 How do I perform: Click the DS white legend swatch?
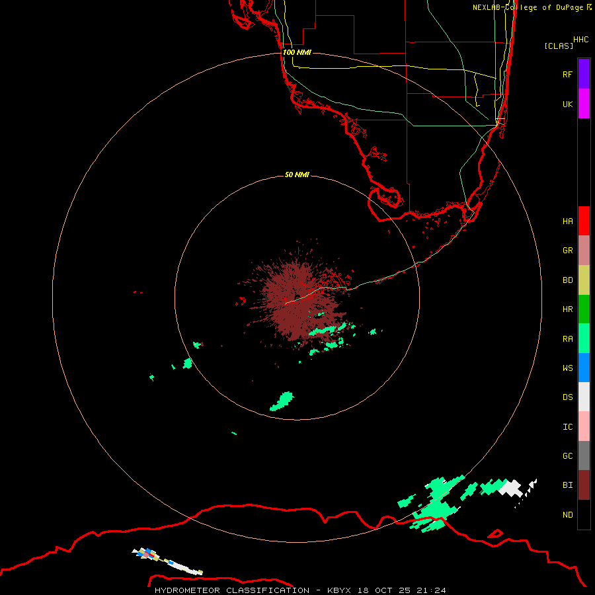(x=584, y=397)
